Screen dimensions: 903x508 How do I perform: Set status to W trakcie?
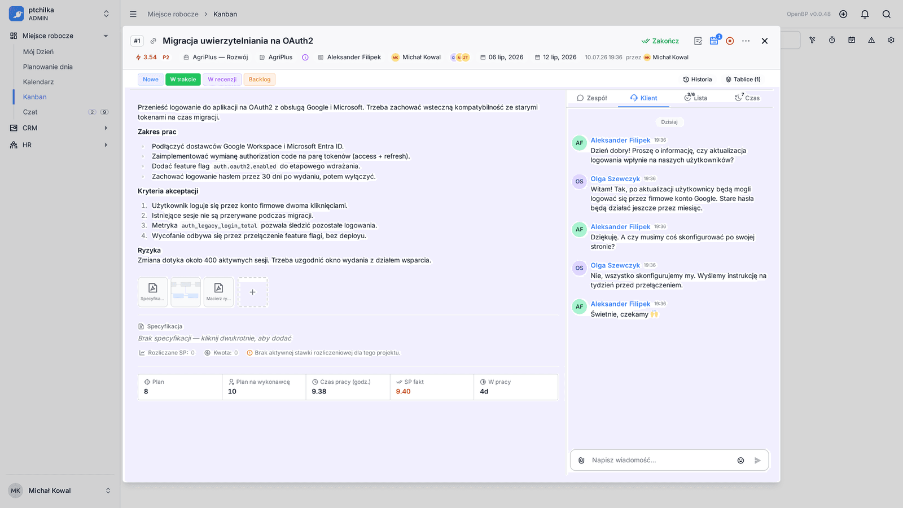tap(183, 80)
